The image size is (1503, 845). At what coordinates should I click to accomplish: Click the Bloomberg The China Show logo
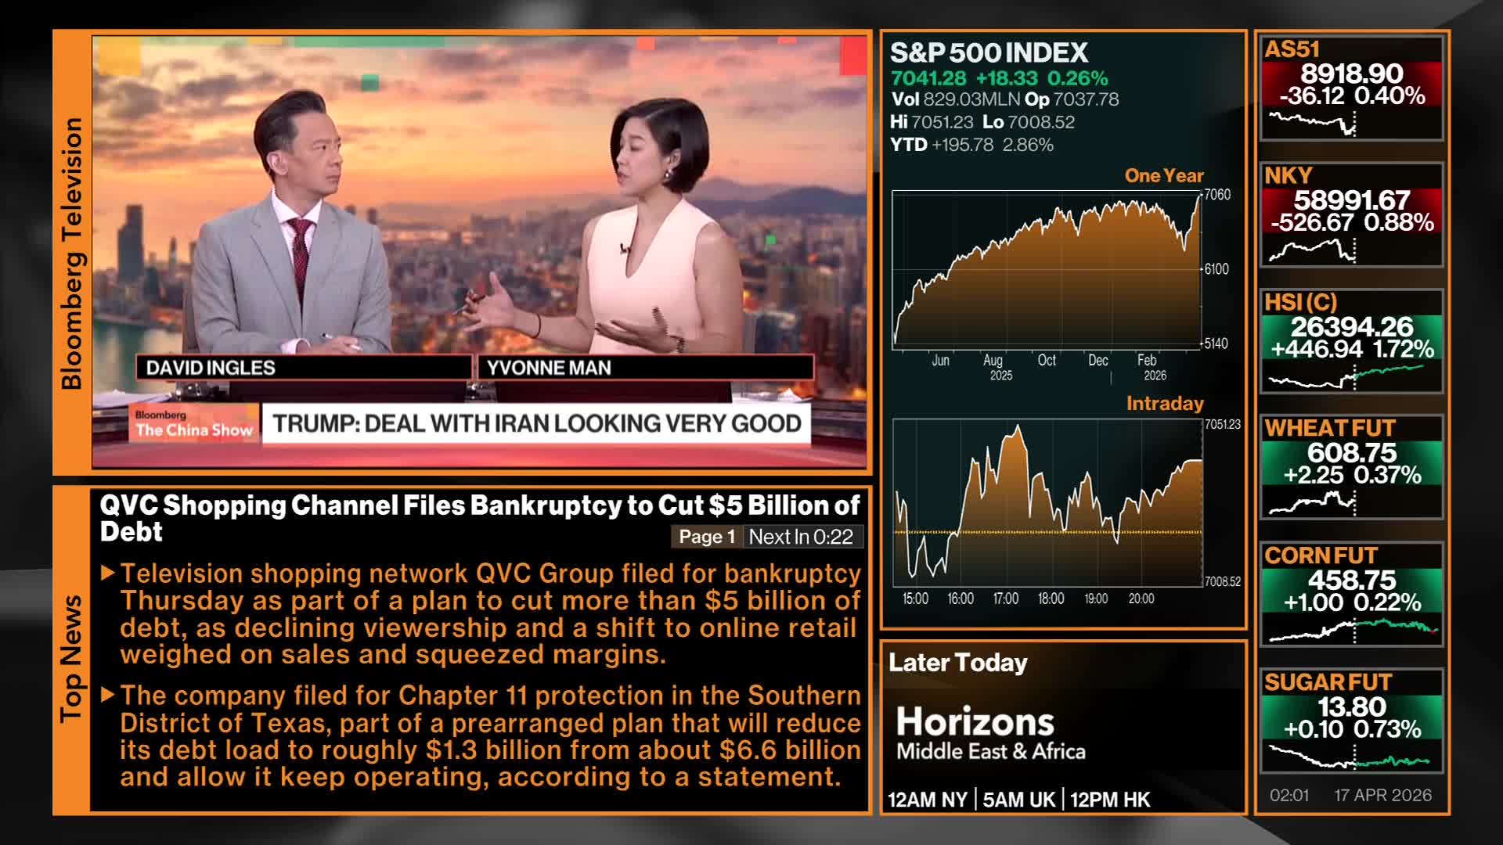click(193, 423)
